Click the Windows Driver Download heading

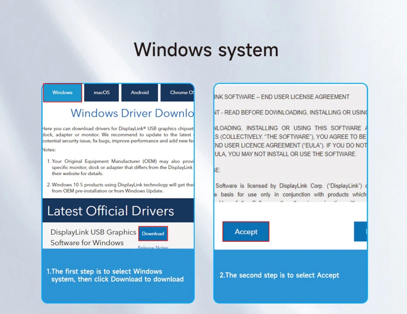pyautogui.click(x=132, y=113)
